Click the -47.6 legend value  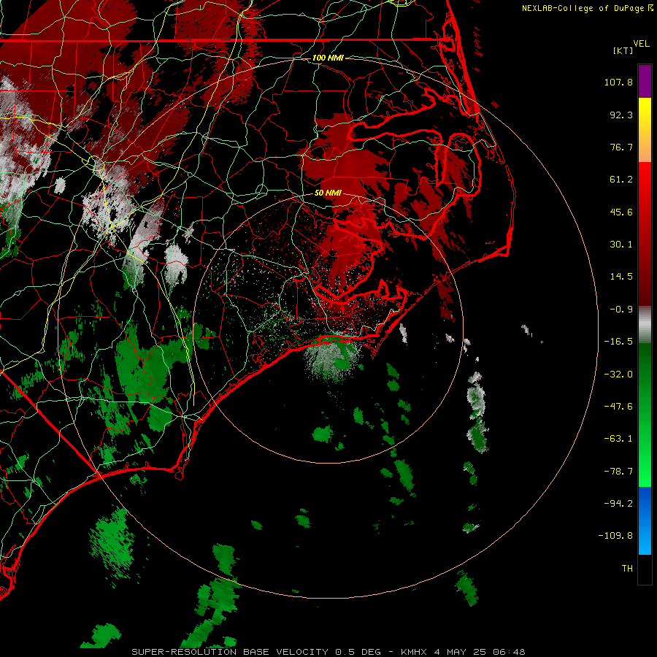tap(618, 407)
